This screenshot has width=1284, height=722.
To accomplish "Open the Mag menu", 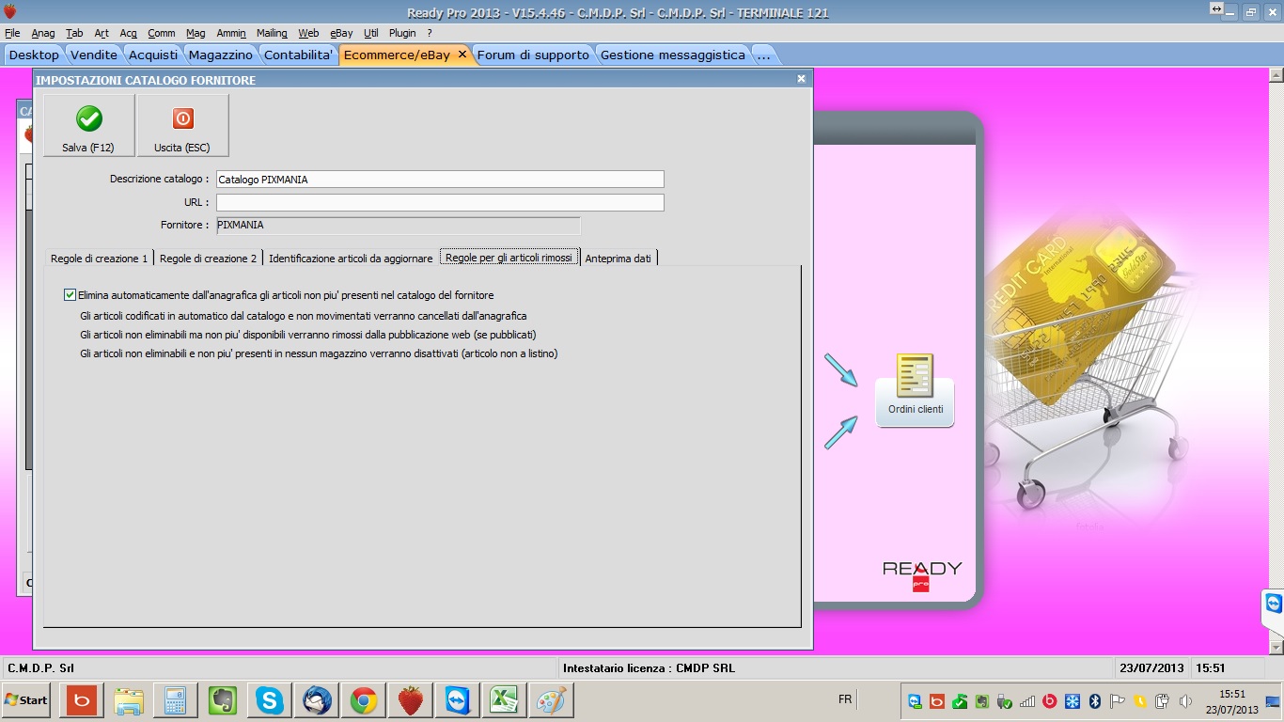I will pos(196,33).
